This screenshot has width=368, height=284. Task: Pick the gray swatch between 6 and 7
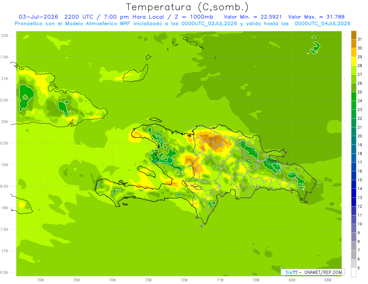click(x=354, y=255)
